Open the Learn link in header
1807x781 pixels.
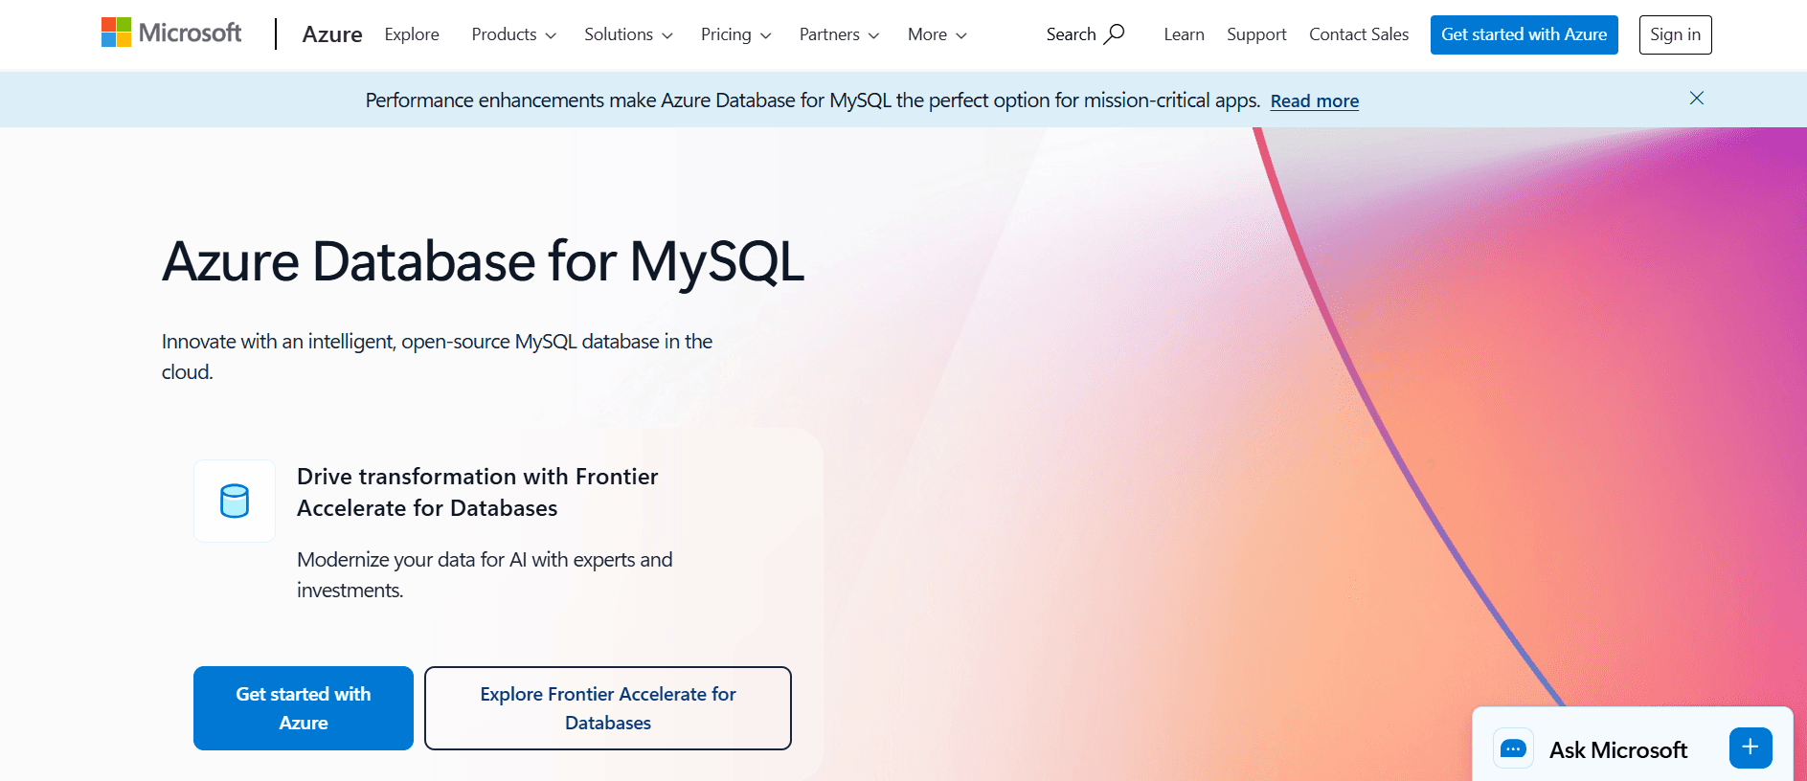tap(1185, 34)
